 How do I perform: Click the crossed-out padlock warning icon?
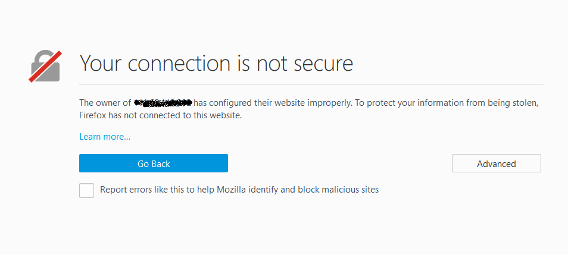coord(45,65)
